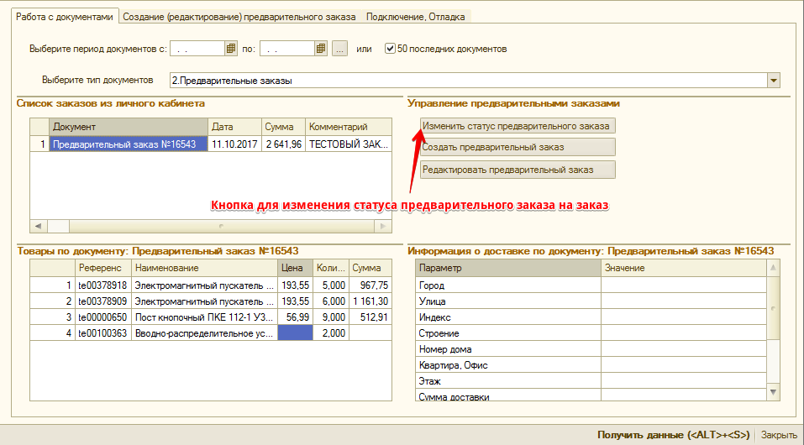
Task: Click Редактировать предварительный заказ button
Action: point(518,170)
